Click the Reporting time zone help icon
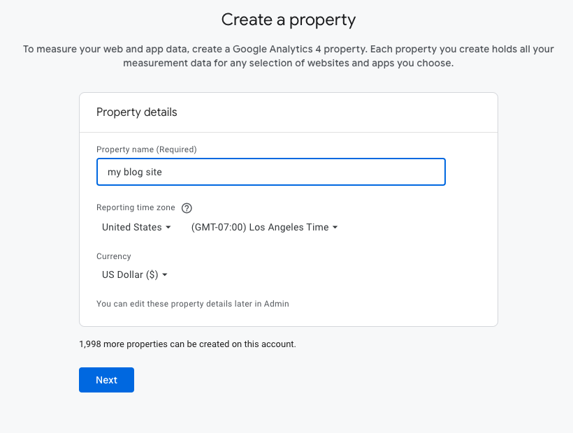The image size is (573, 433). (187, 207)
